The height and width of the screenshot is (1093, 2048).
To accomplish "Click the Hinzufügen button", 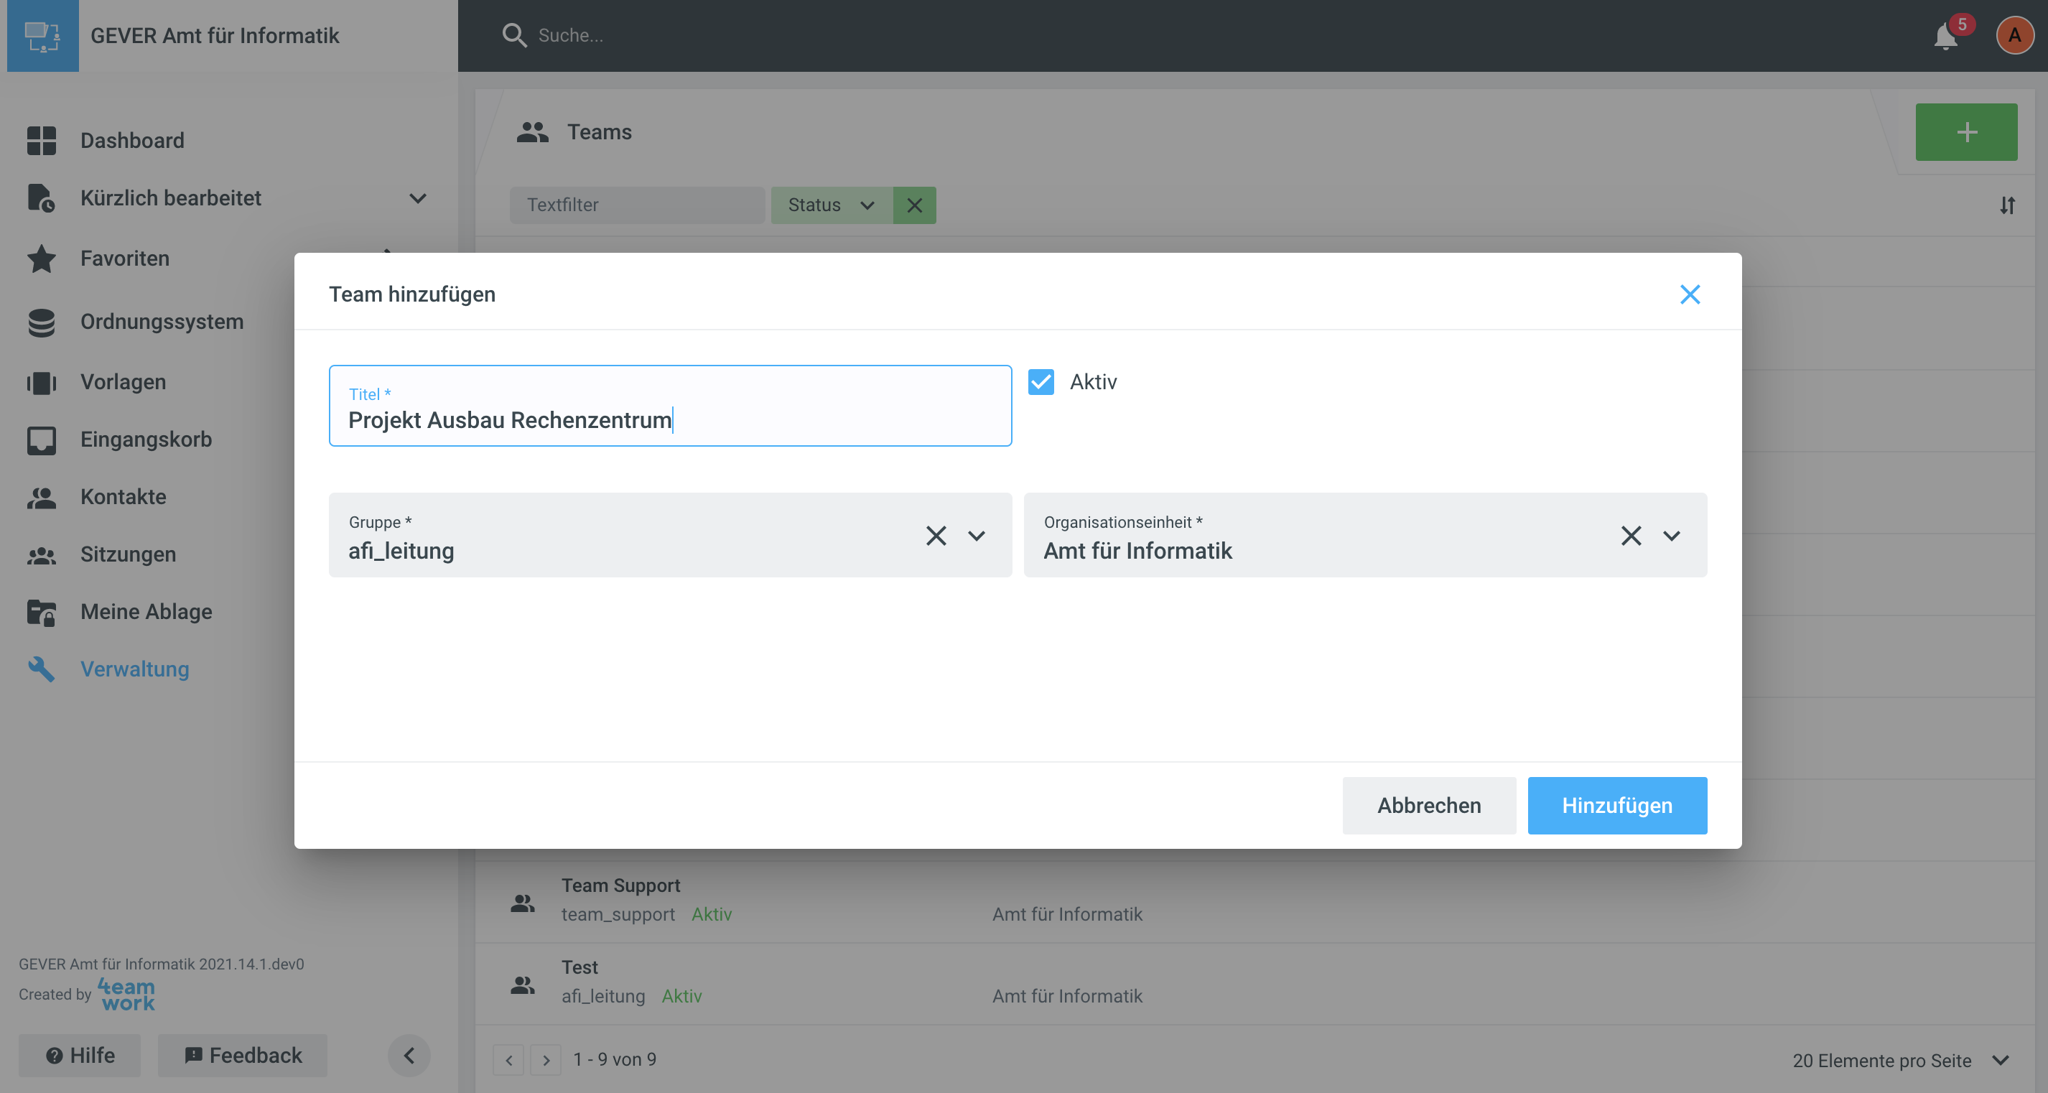I will coord(1616,805).
